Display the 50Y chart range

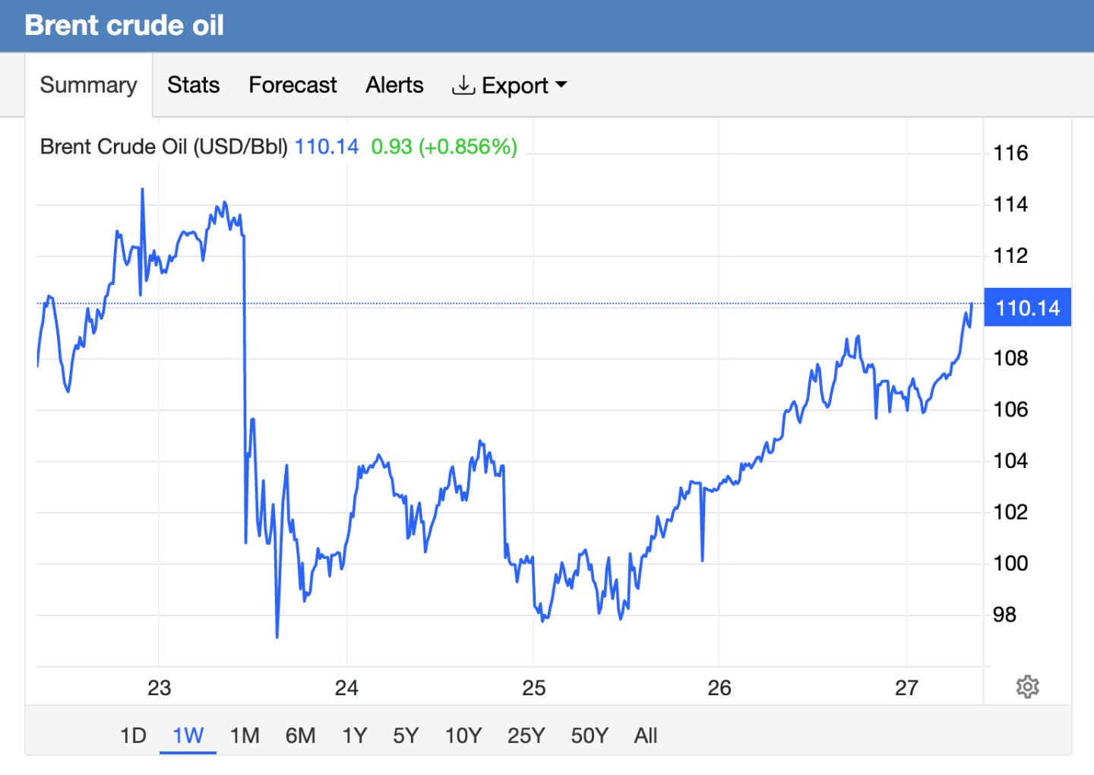point(590,735)
